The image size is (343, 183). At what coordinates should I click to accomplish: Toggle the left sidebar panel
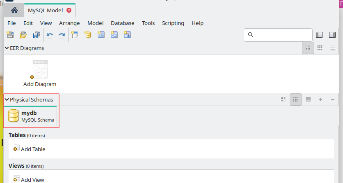tap(320, 35)
